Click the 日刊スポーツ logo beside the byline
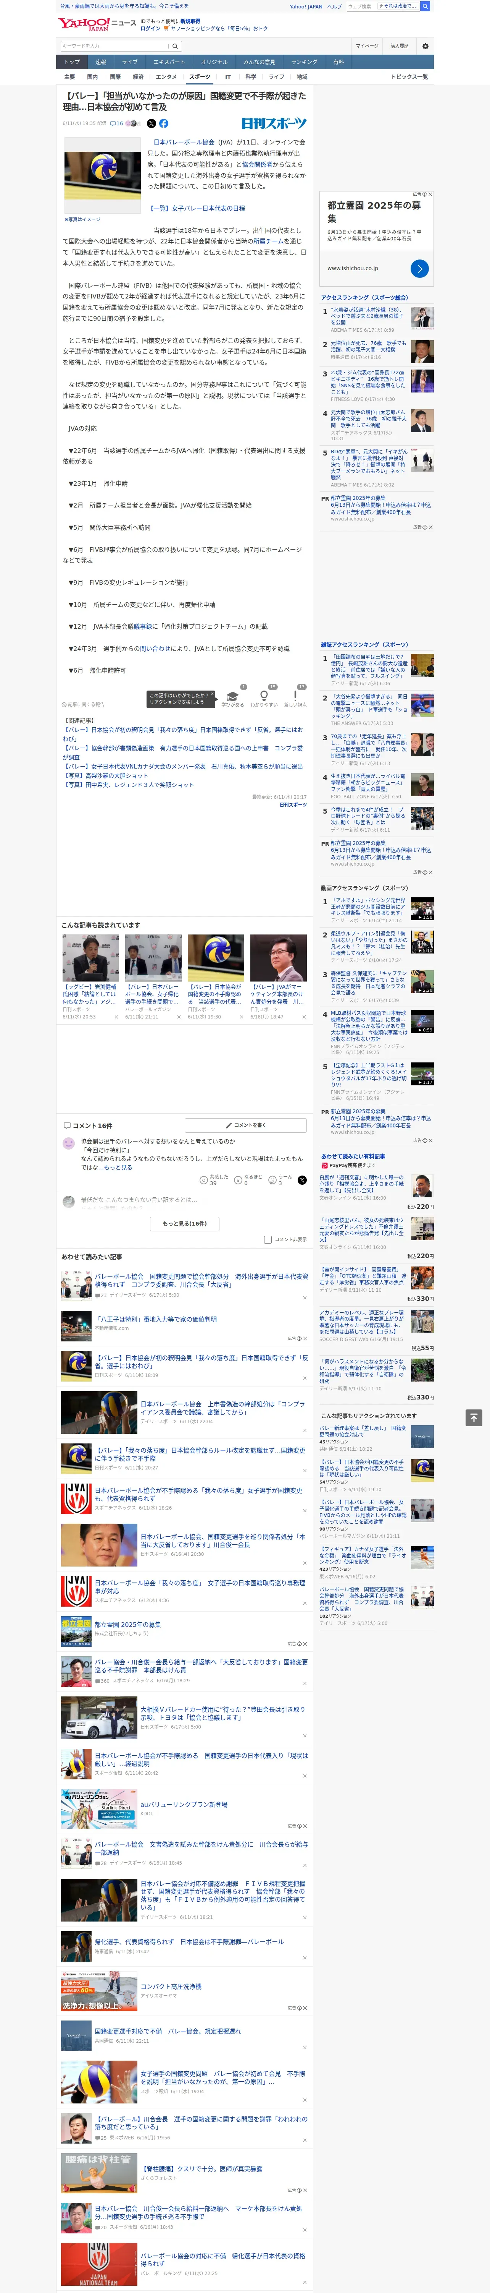Image resolution: width=490 pixels, height=2293 pixels. click(x=274, y=124)
